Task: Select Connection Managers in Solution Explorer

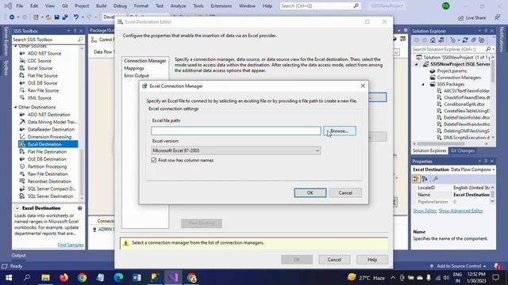Action: click(459, 78)
